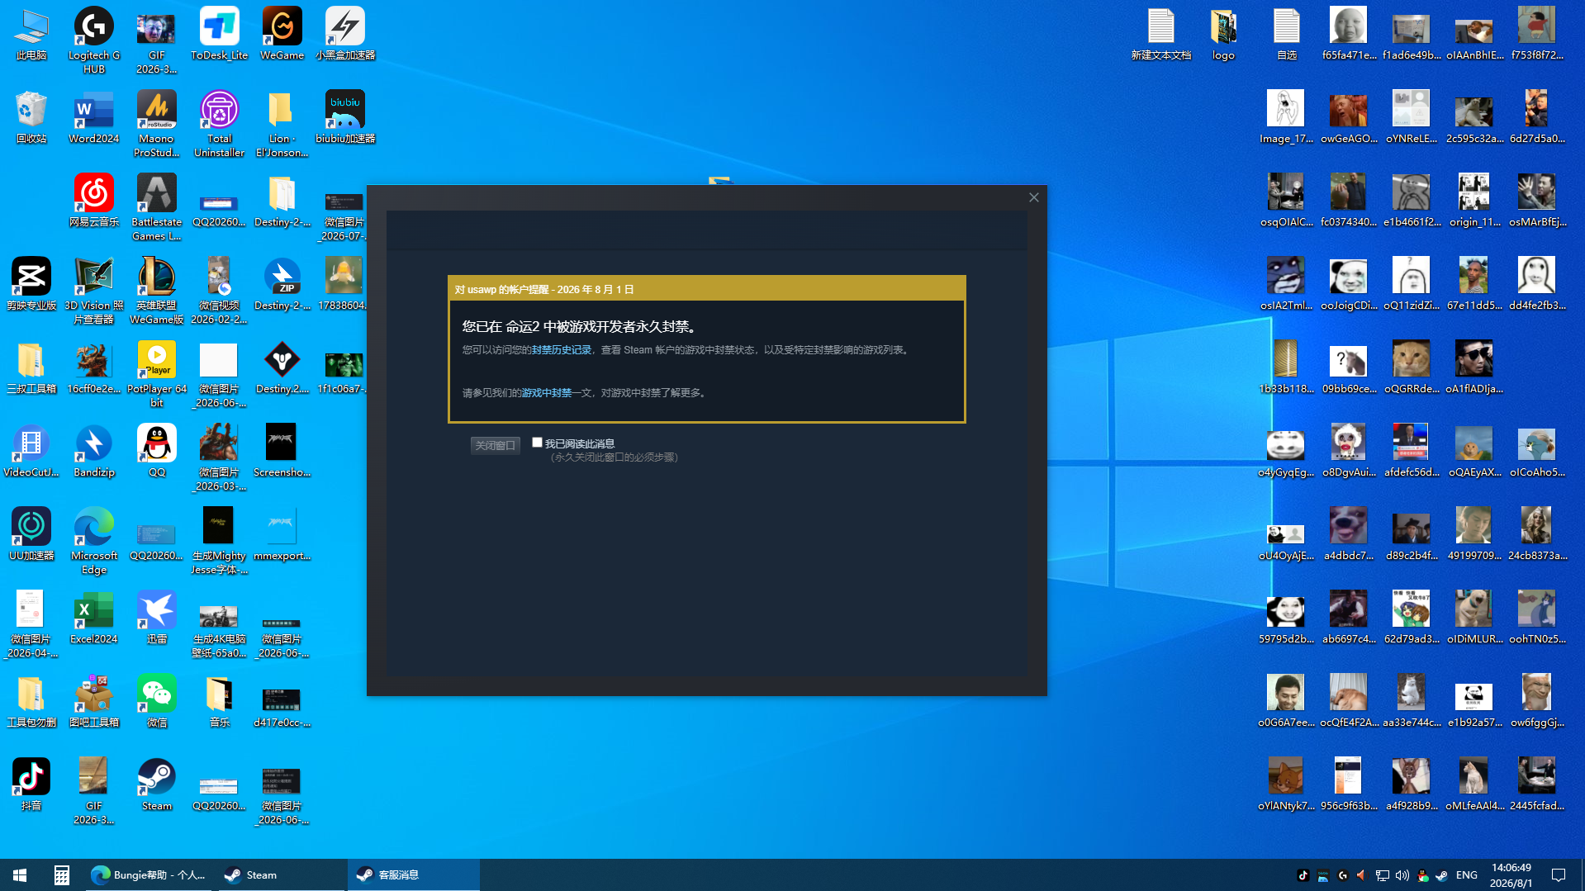Select the ToDesk_Lite desktop icon
This screenshot has width=1585, height=891.
pyautogui.click(x=219, y=35)
